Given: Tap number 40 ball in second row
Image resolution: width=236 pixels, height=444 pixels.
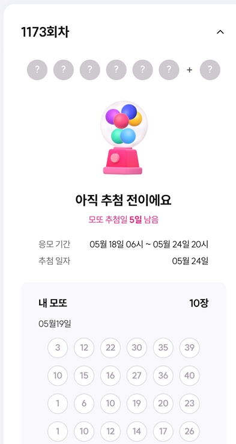Looking at the screenshot, I should 189,376.
